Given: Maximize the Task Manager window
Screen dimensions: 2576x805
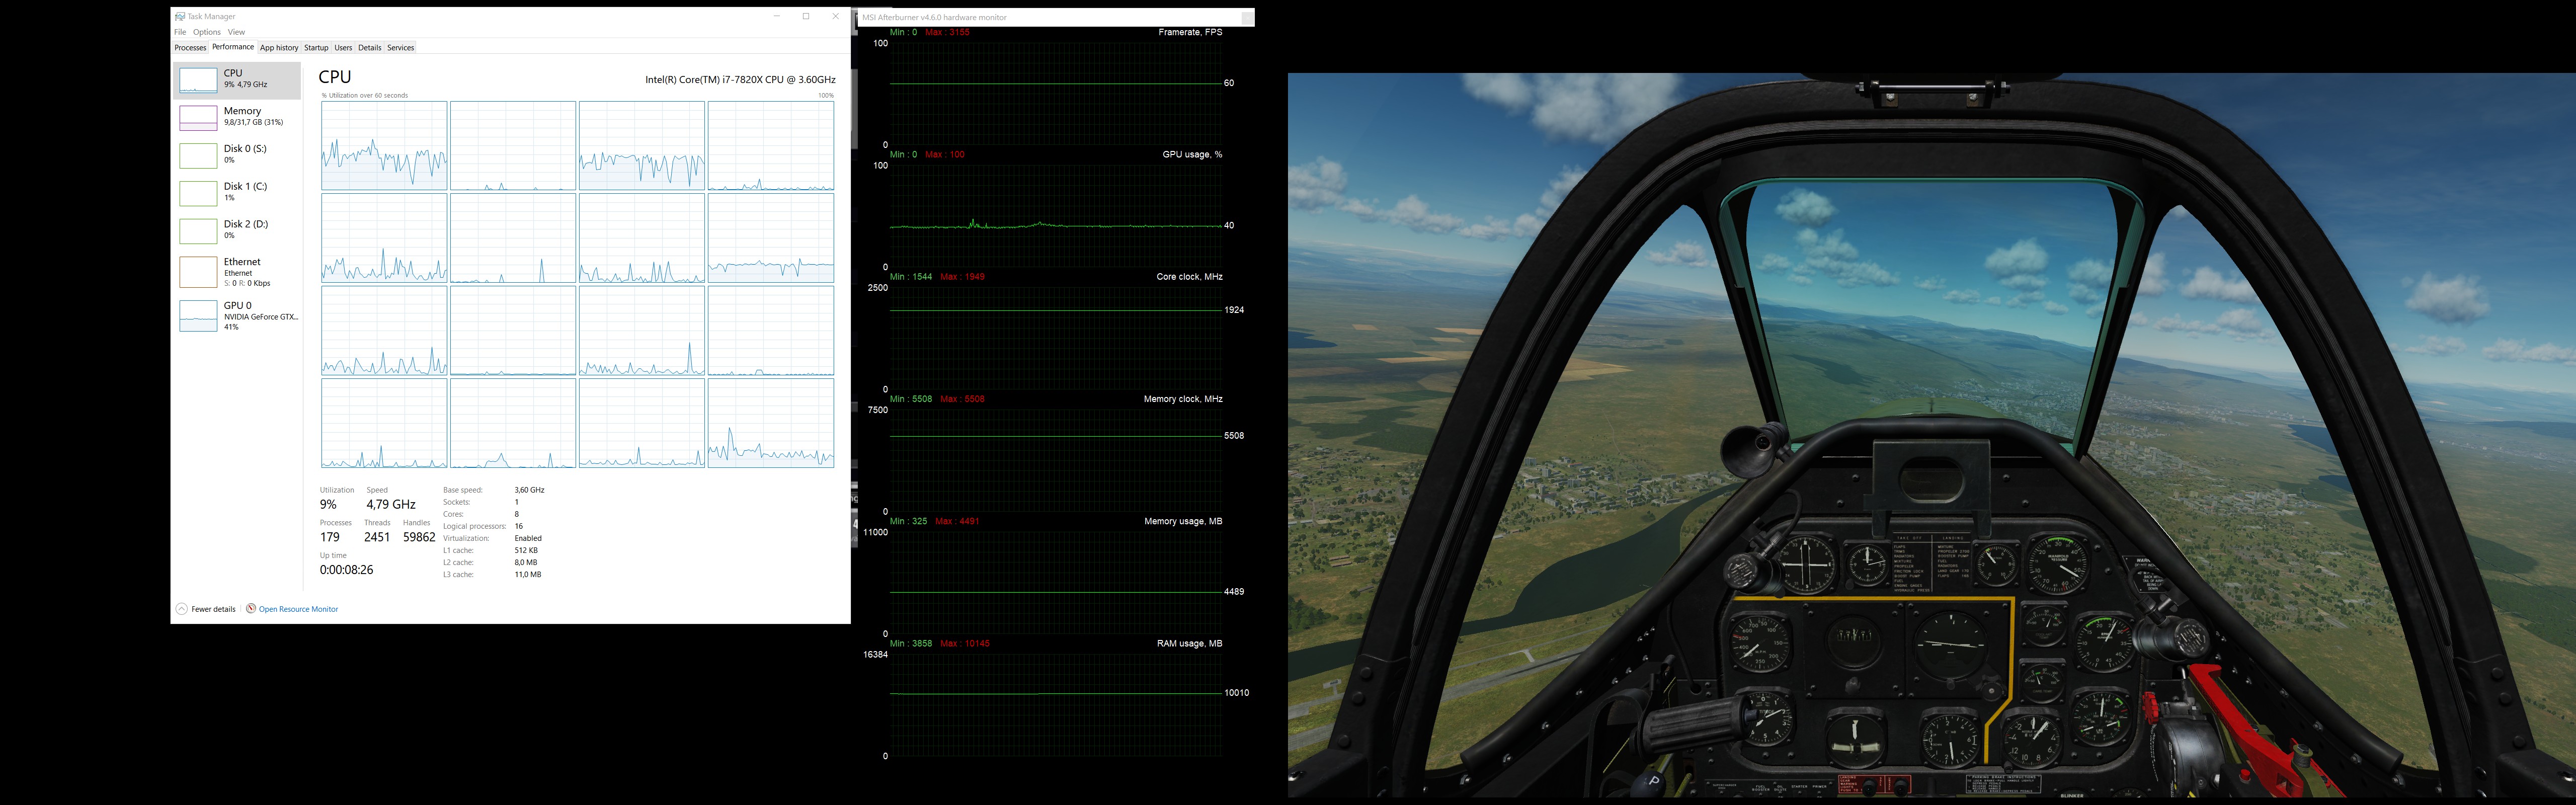Looking at the screenshot, I should click(806, 16).
